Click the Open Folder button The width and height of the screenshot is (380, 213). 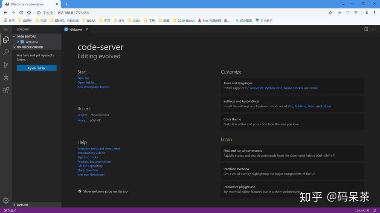click(x=37, y=68)
